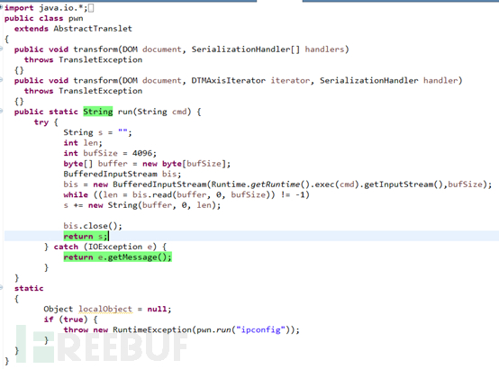Viewport: 499px width, 369px height.
Task: Select IOException in catch clause
Action: [x=115, y=247]
